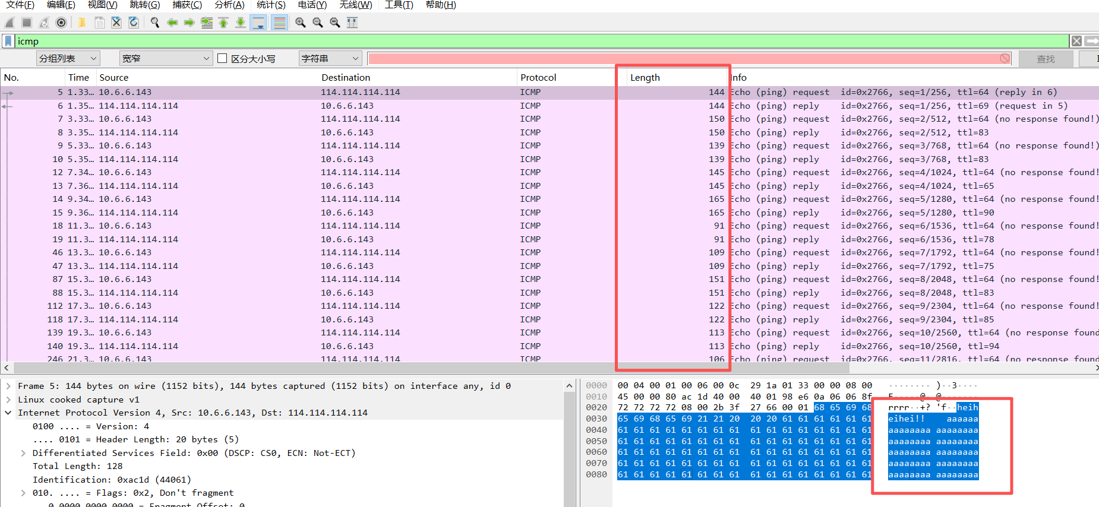Click the red cancel icon in search field

pyautogui.click(x=1005, y=58)
